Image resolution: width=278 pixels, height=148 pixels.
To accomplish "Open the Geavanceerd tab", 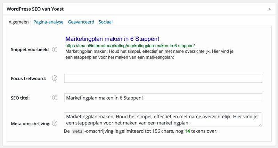I will [x=81, y=22].
